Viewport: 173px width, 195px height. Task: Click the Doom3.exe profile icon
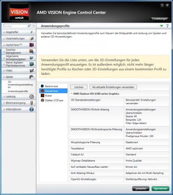[x=42, y=91]
